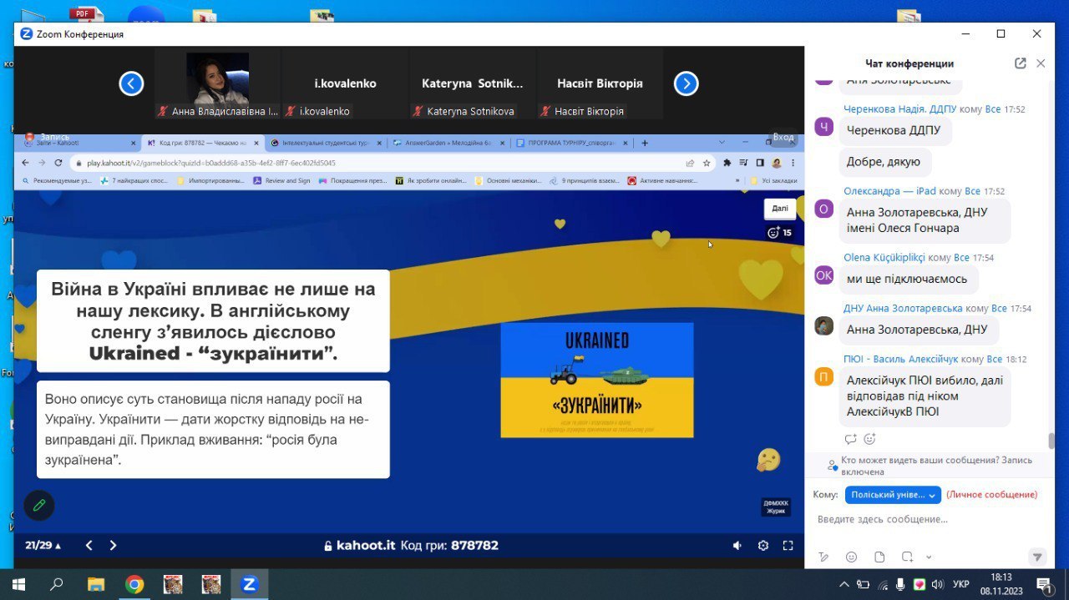Click the tray microphone icon
This screenshot has width=1069, height=600.
[901, 584]
